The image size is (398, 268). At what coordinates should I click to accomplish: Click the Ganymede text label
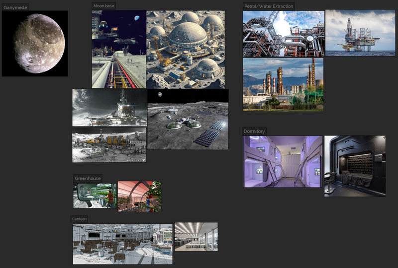click(15, 7)
